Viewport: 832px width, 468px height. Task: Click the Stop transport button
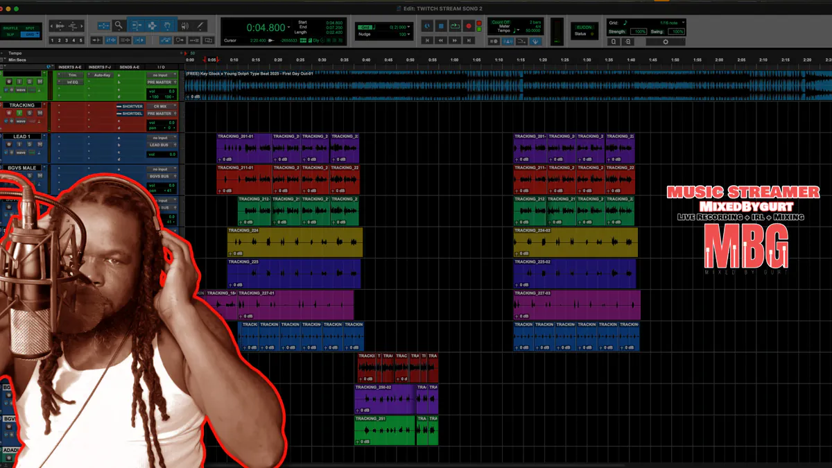point(441,26)
